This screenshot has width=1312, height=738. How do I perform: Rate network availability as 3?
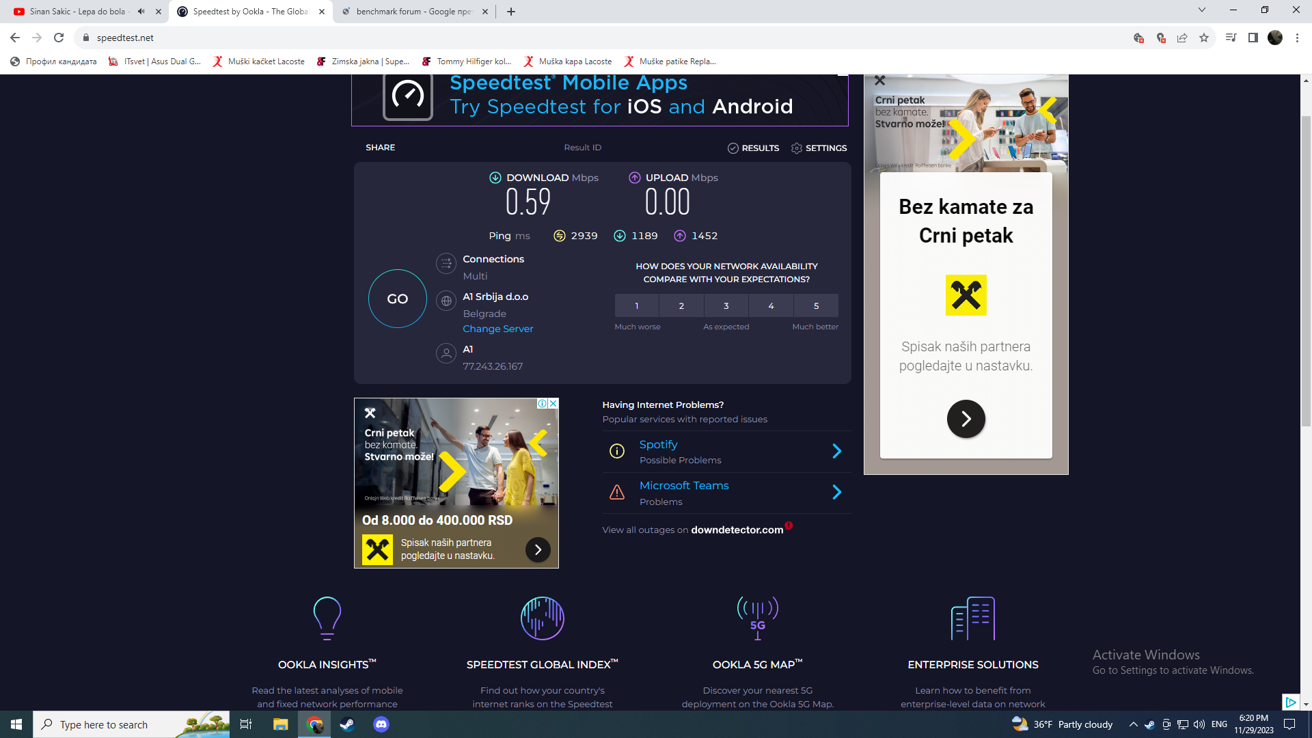pos(726,305)
